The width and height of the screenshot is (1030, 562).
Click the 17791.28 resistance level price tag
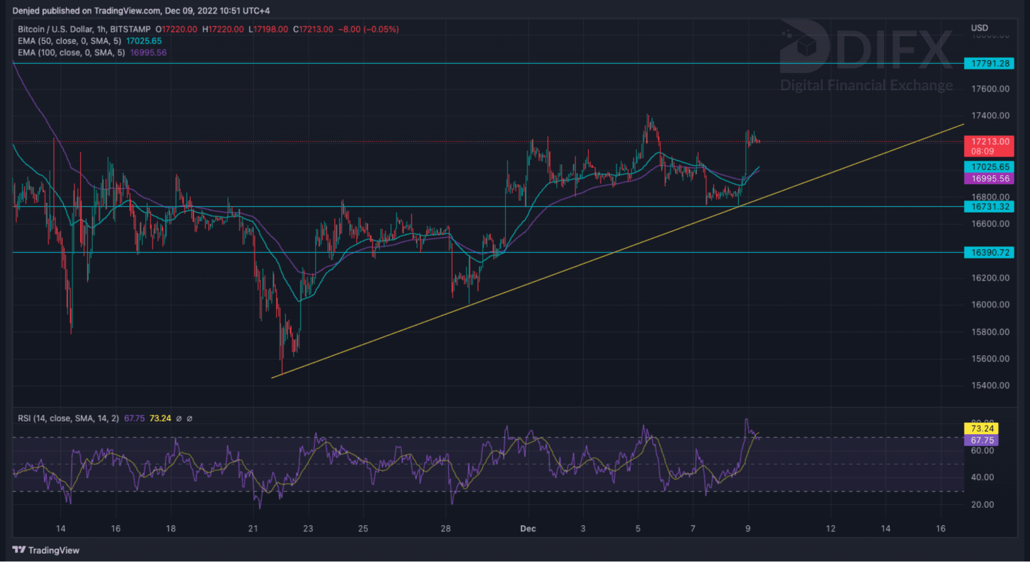click(x=989, y=63)
